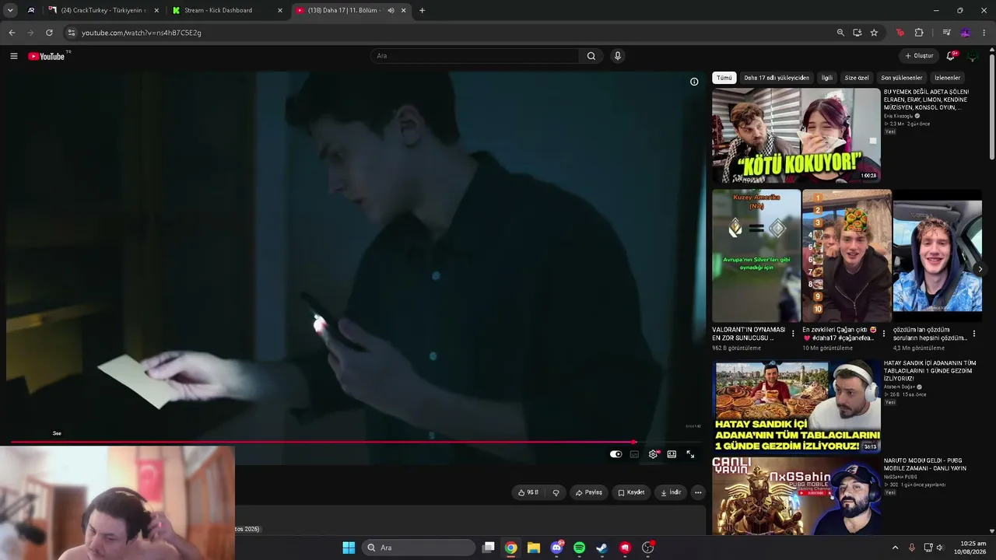Select the Size özel filter chip
This screenshot has width=996, height=560.
[x=857, y=78]
